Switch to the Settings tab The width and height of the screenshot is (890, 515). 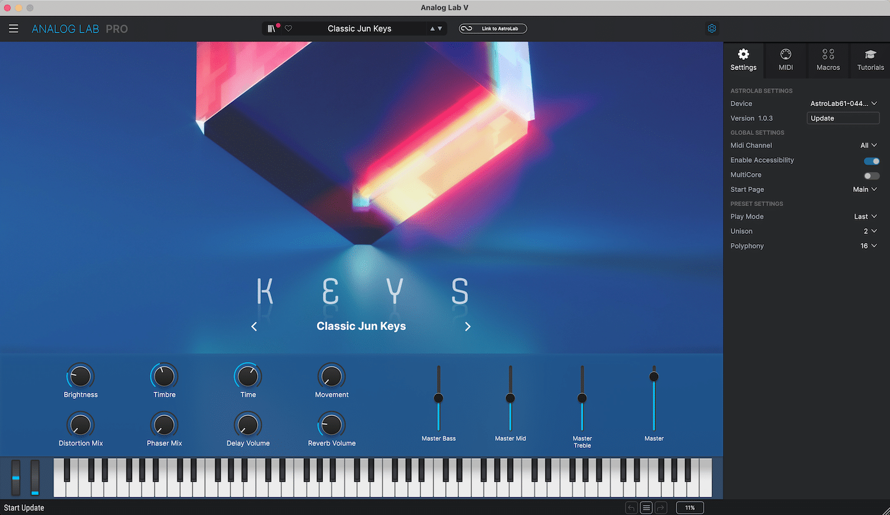(743, 60)
